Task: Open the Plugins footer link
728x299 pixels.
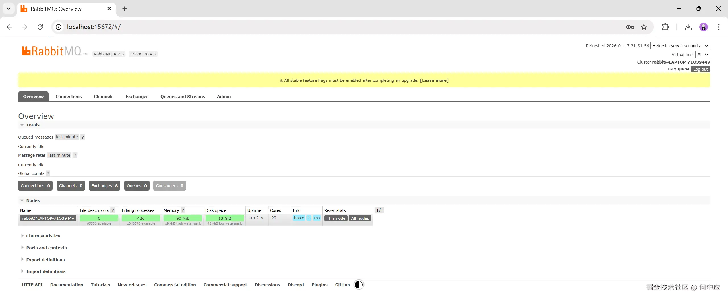Action: 319,285
